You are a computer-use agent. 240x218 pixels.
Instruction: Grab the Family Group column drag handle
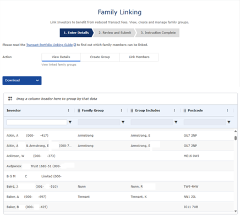tap(79, 110)
